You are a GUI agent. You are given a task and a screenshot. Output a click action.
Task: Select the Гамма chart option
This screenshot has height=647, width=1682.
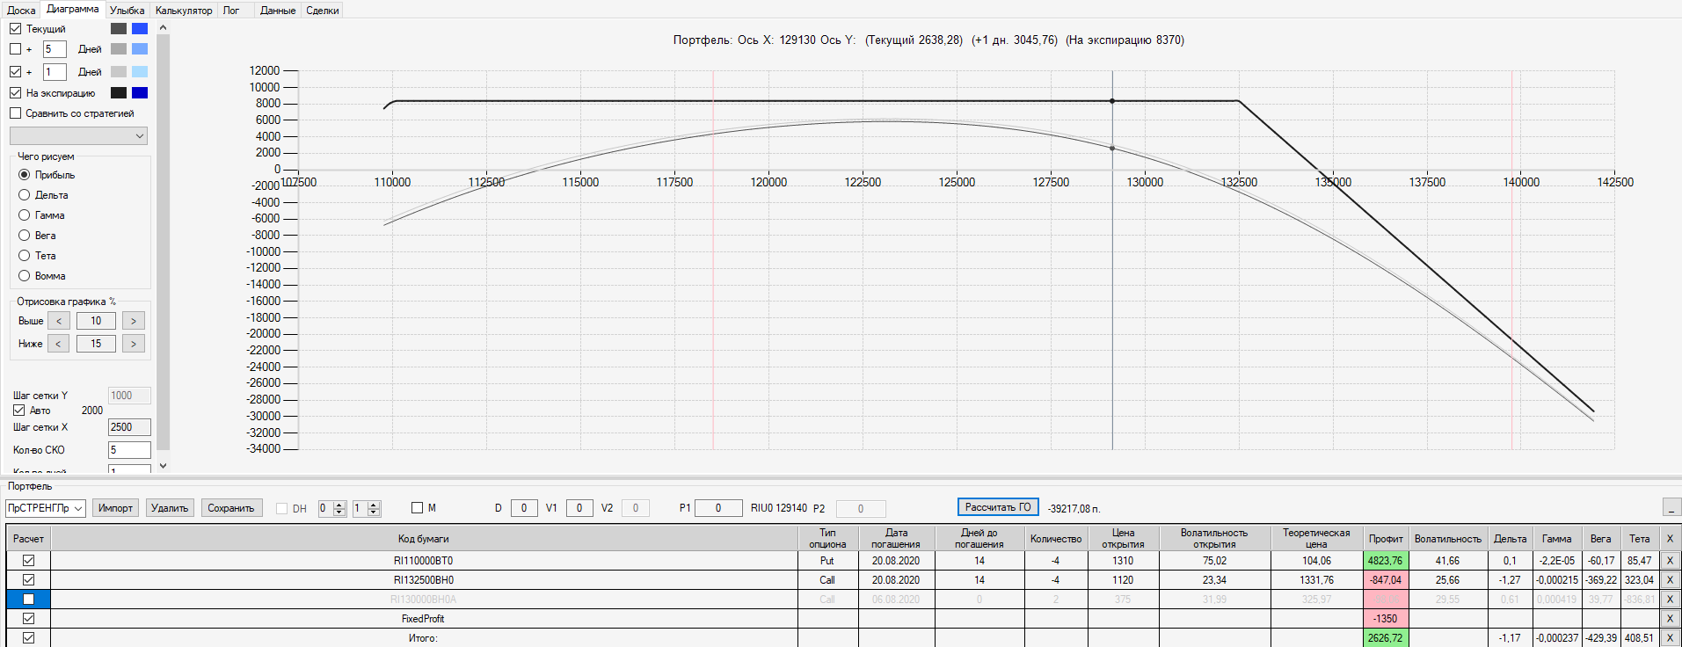click(25, 215)
